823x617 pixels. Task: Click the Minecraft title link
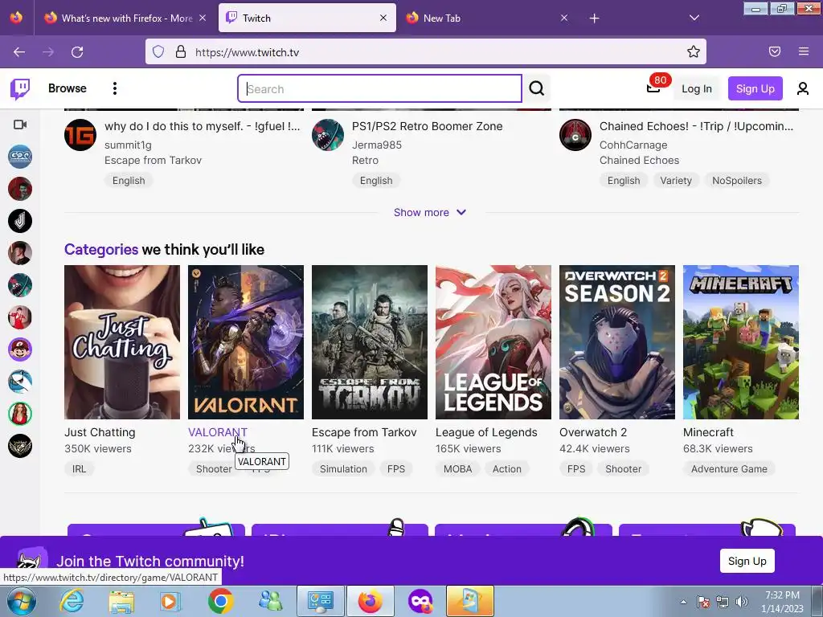[x=708, y=432]
